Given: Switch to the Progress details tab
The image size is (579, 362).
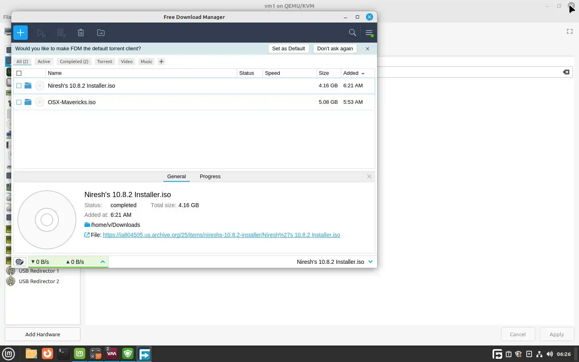Looking at the screenshot, I should click(x=210, y=177).
